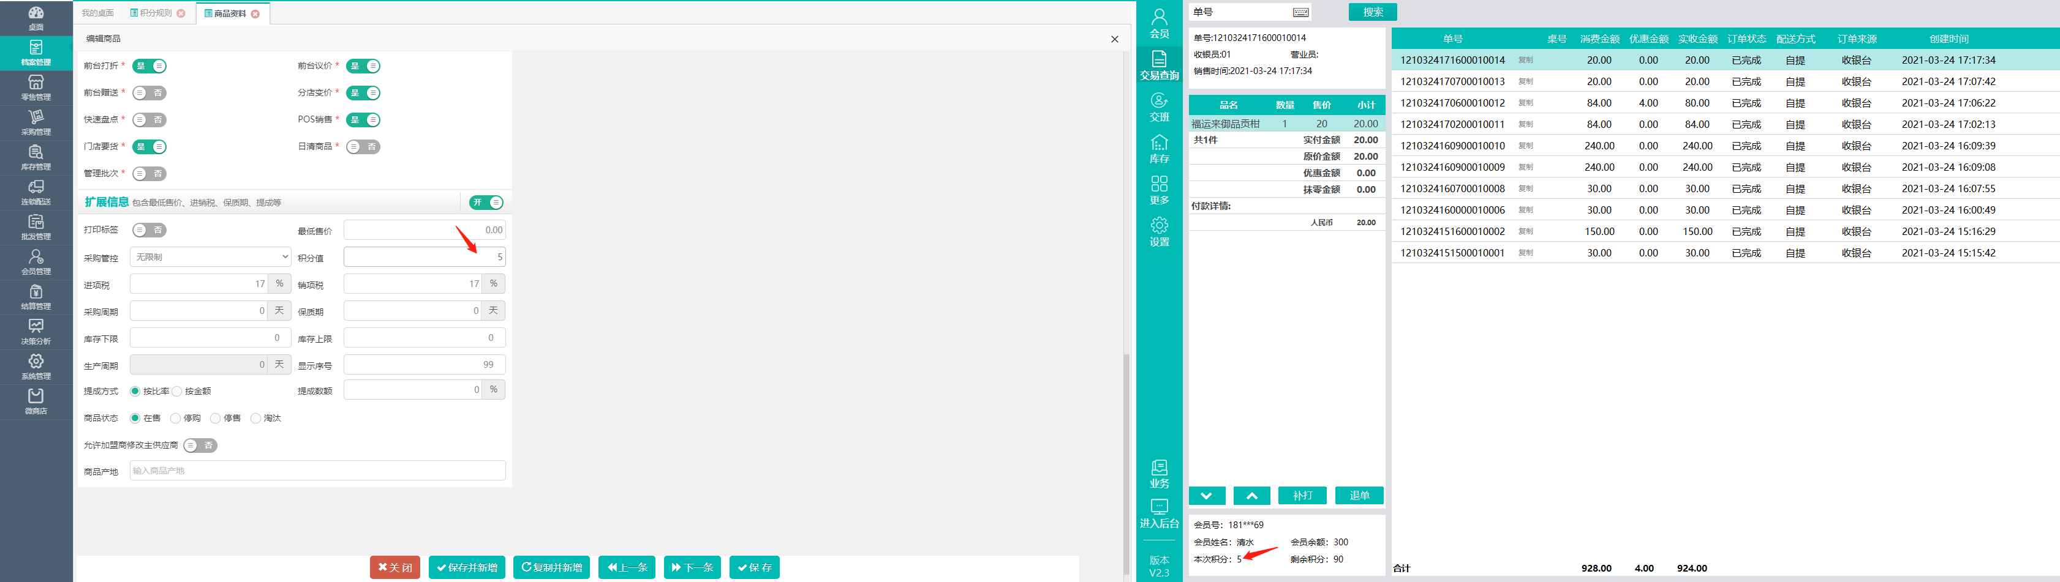
Task: Open 业务 in POS sidebar
Action: point(1159,474)
